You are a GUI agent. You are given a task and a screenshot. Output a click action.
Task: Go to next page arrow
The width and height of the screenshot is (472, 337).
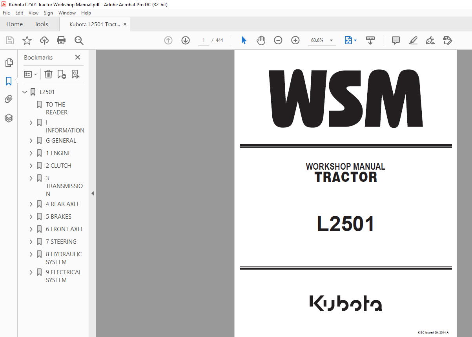click(186, 40)
